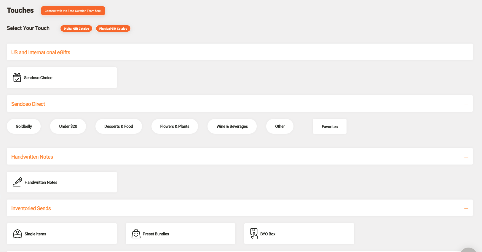Connect with the Send Curation Team
Screen dimensions: 482x252
click(73, 11)
